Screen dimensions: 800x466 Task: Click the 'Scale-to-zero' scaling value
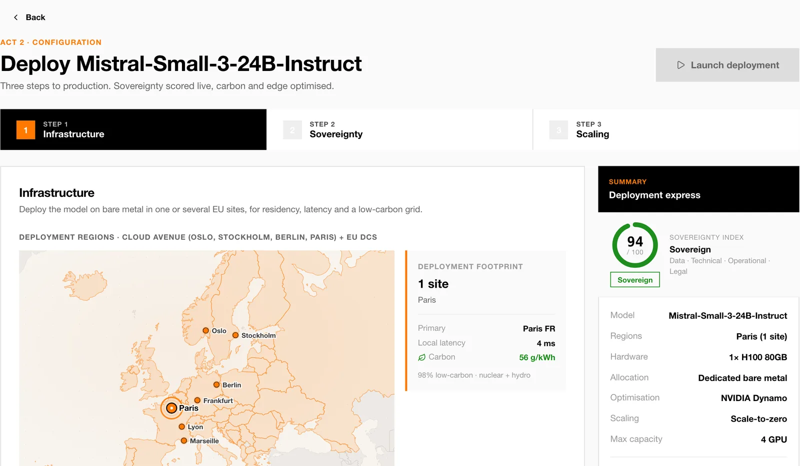(758, 419)
